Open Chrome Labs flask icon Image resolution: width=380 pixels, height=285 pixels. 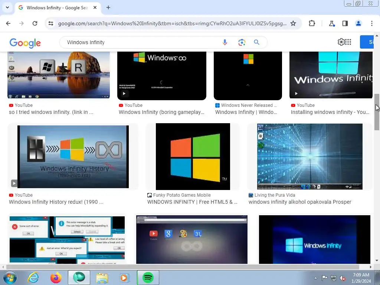point(331,23)
